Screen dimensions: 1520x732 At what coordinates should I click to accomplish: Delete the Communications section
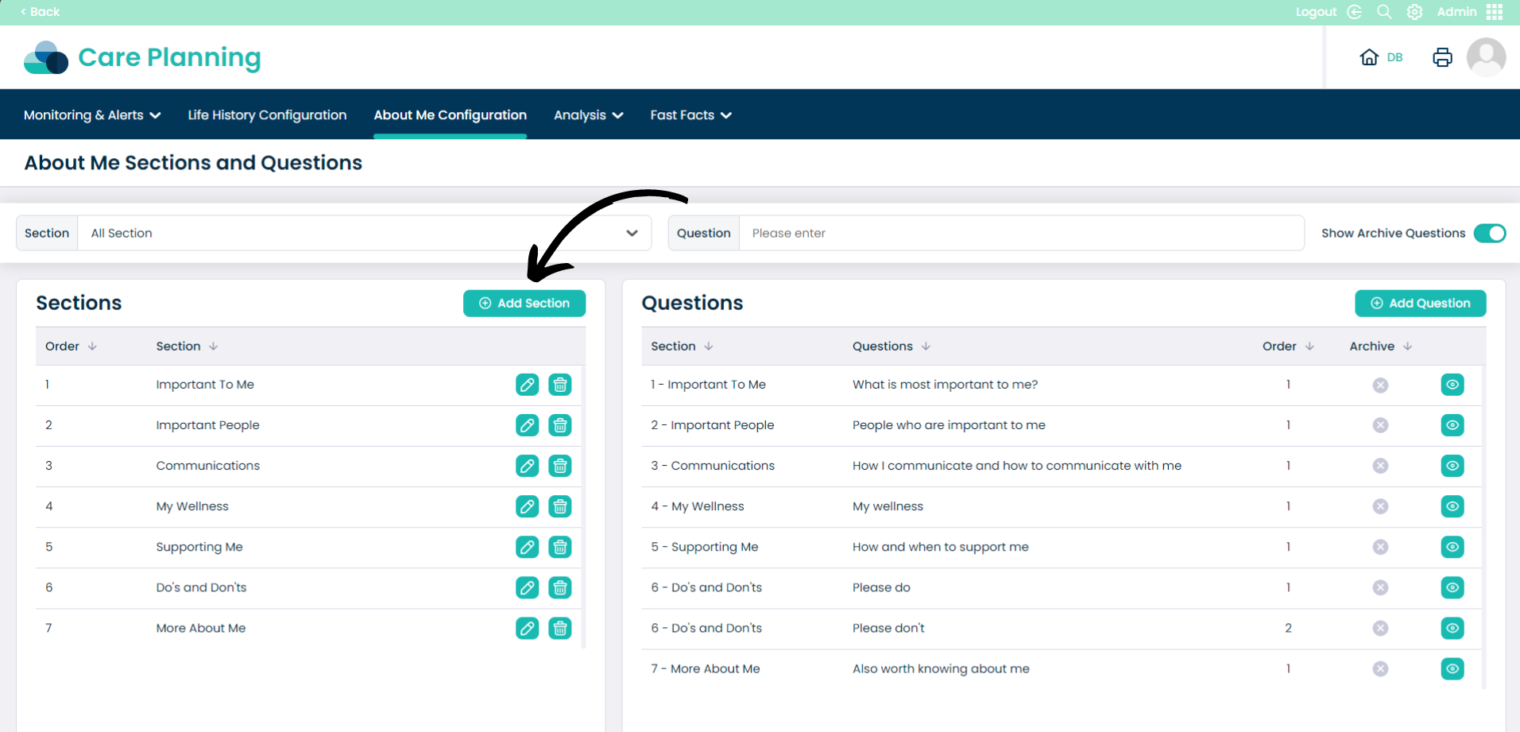tap(560, 466)
